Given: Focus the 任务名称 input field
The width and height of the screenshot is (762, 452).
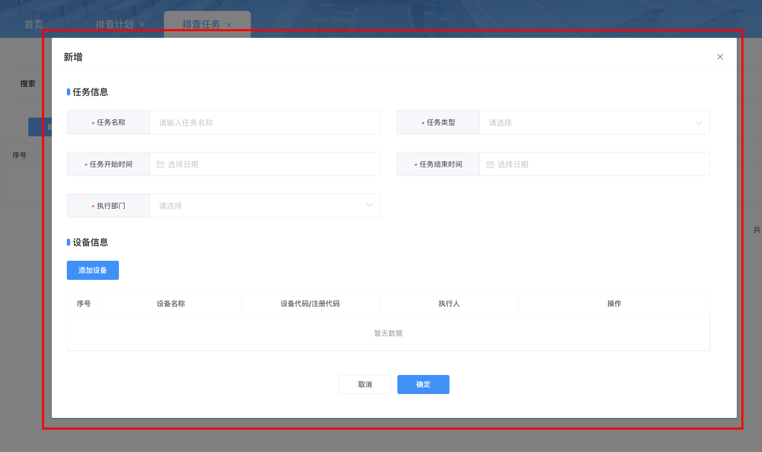Looking at the screenshot, I should click(265, 123).
